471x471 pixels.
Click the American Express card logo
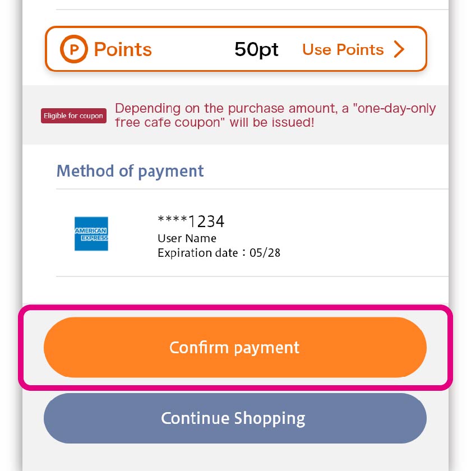(91, 234)
